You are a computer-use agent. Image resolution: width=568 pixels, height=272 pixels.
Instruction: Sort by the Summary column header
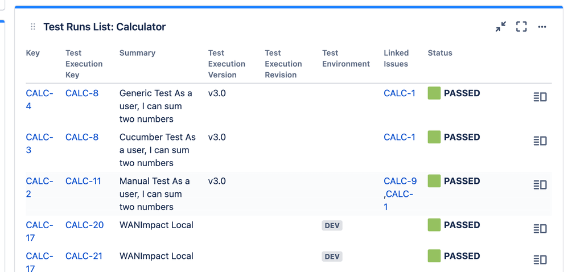[x=137, y=53]
